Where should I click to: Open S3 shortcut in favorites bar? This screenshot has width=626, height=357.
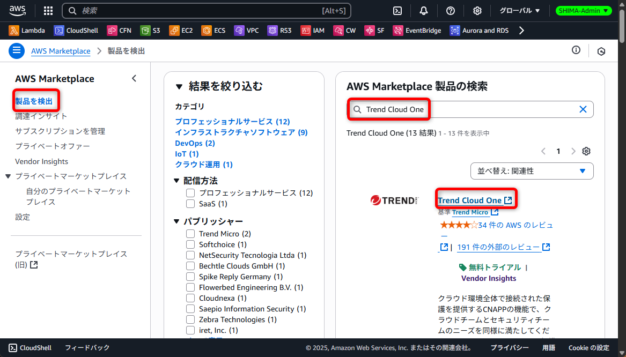click(x=150, y=31)
